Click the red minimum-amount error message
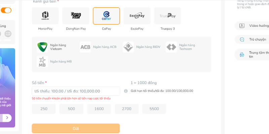 [71, 98]
